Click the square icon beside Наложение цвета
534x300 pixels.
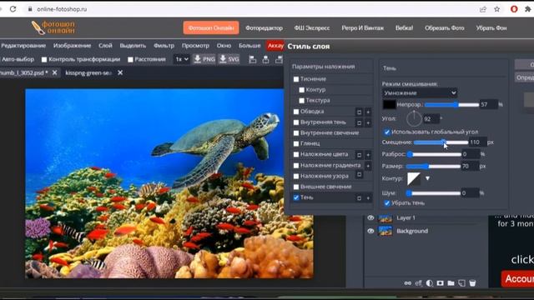click(359, 155)
